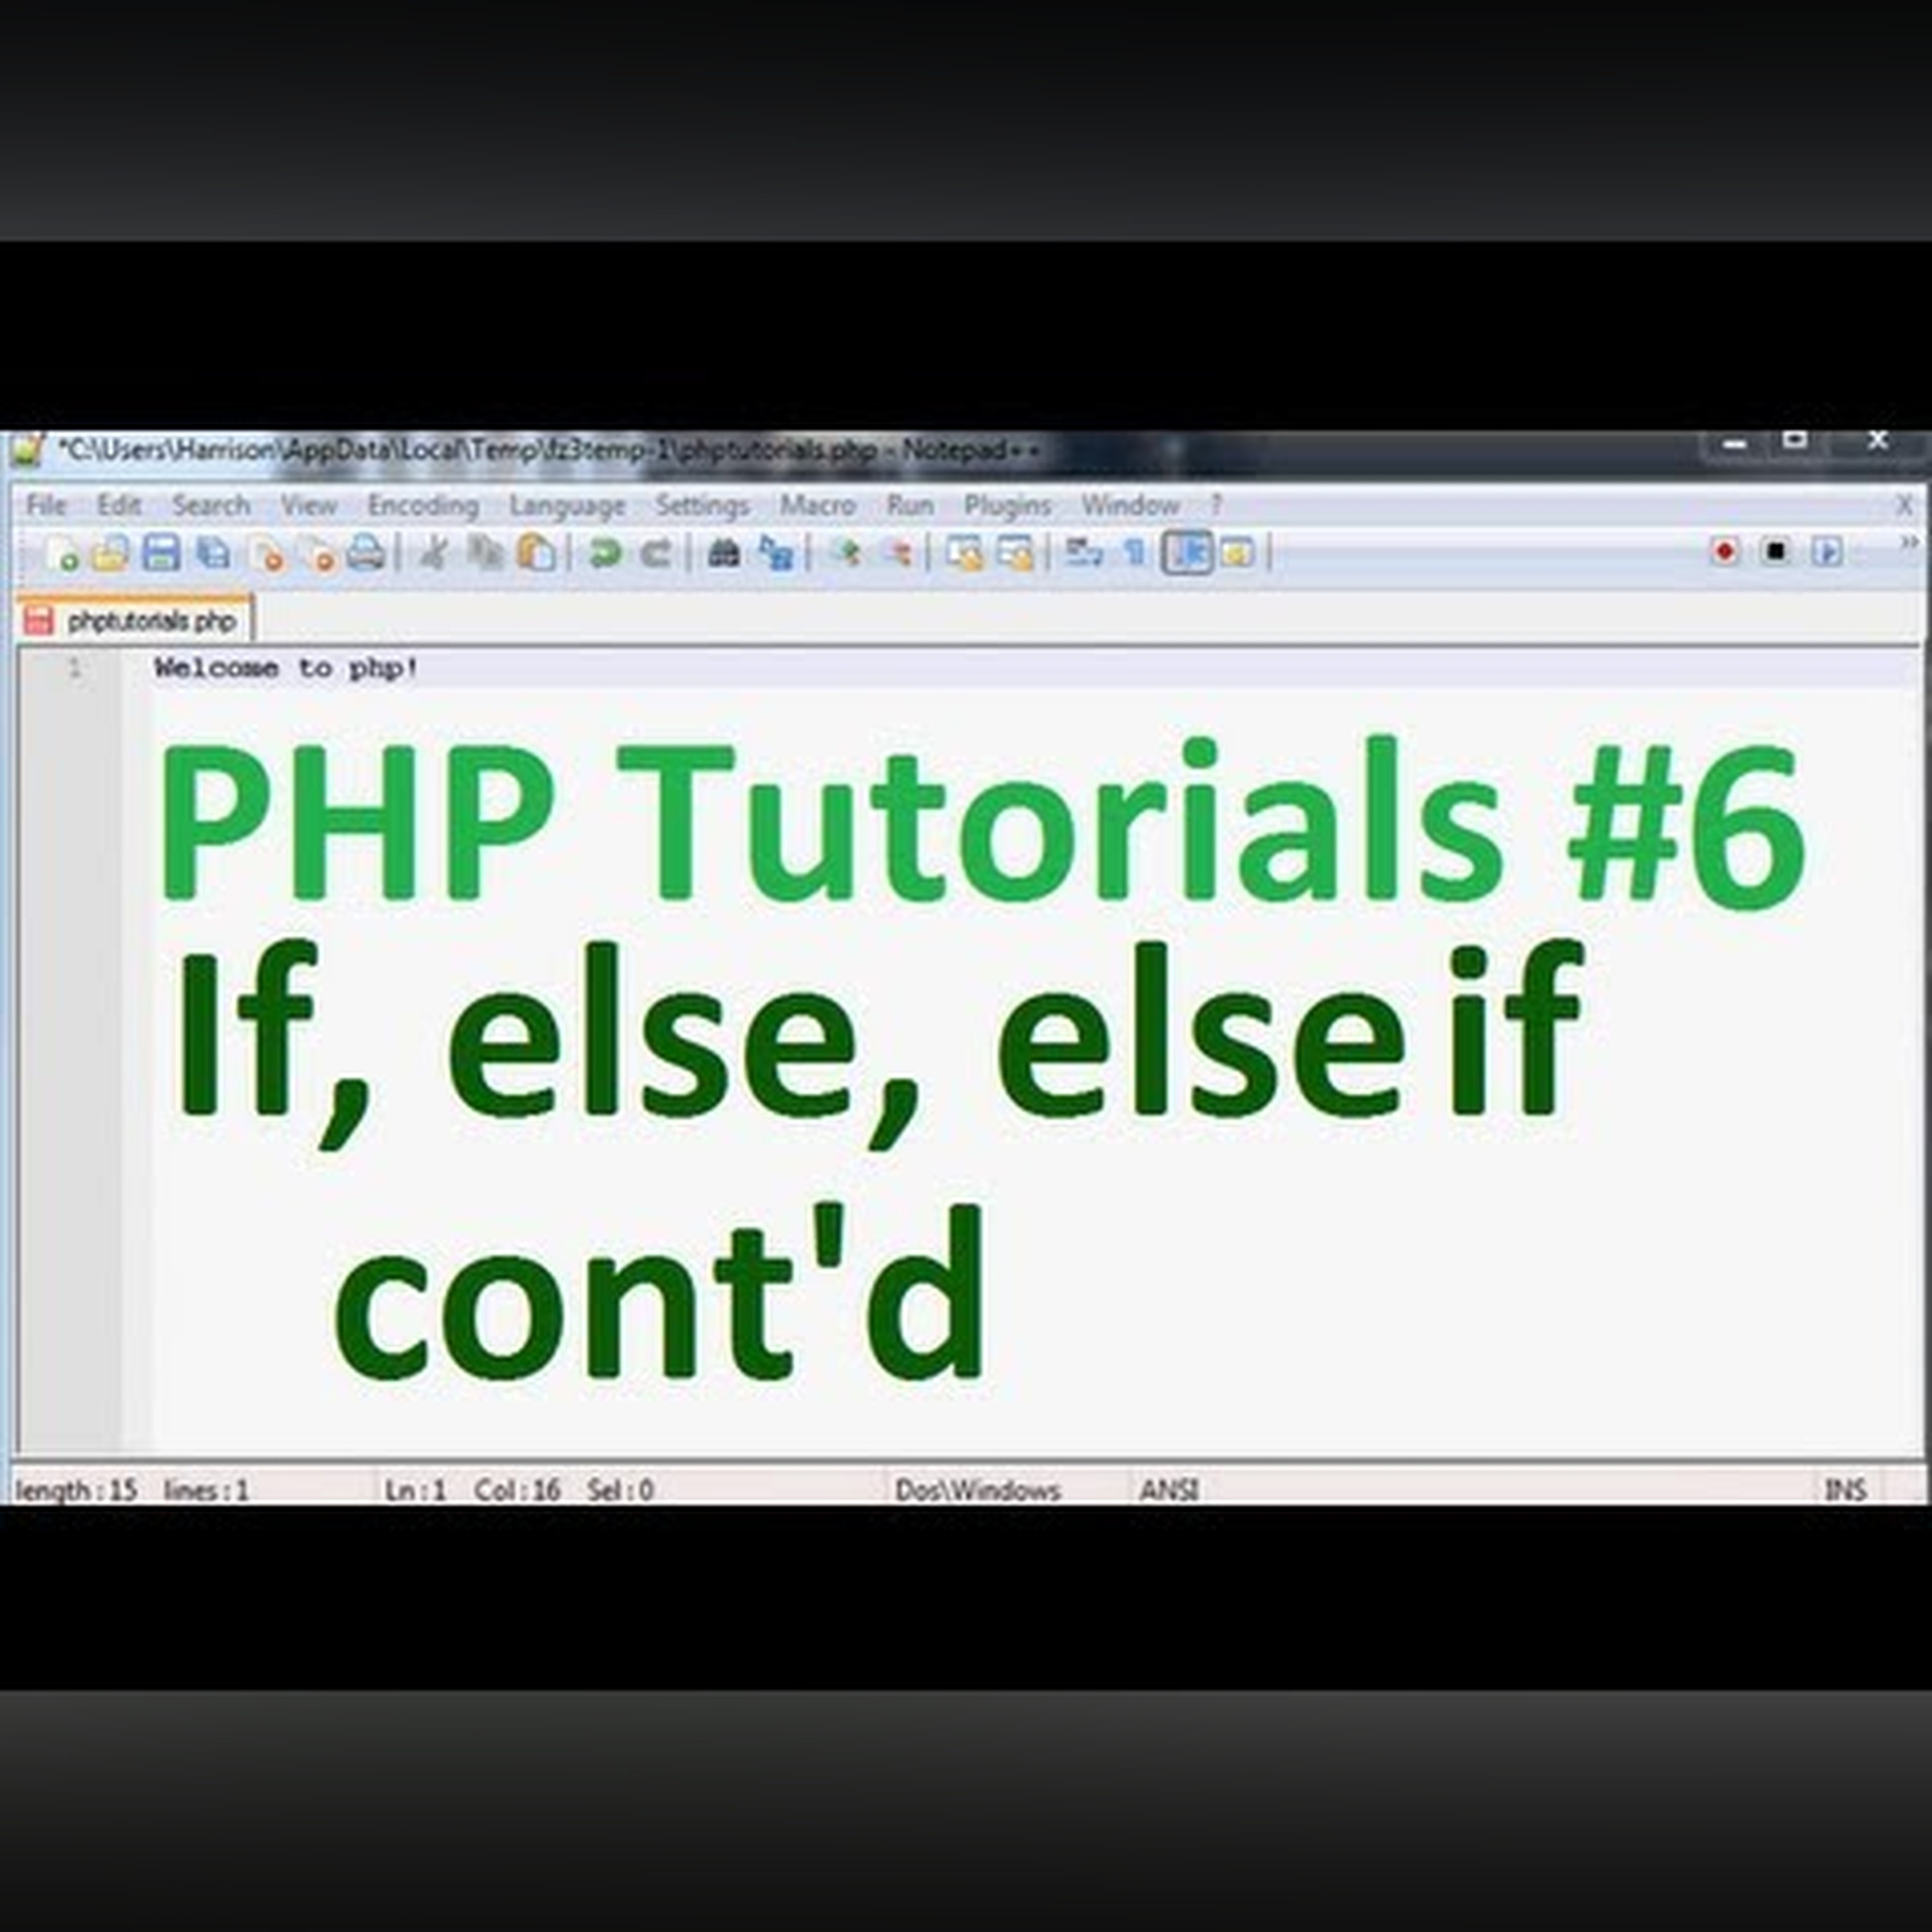This screenshot has width=1932, height=1932.
Task: Click the 'Welcome to php!' text line
Action: [286, 668]
